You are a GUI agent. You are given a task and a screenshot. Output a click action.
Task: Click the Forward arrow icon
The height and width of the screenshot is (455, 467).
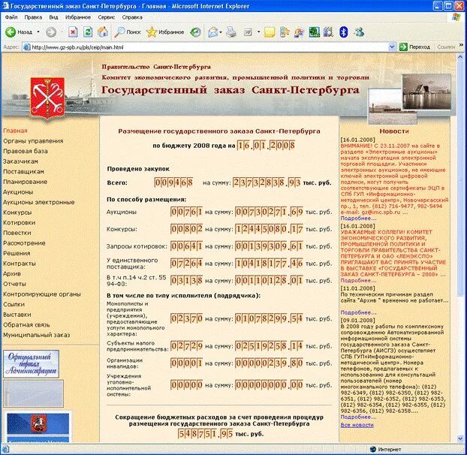[x=51, y=32]
